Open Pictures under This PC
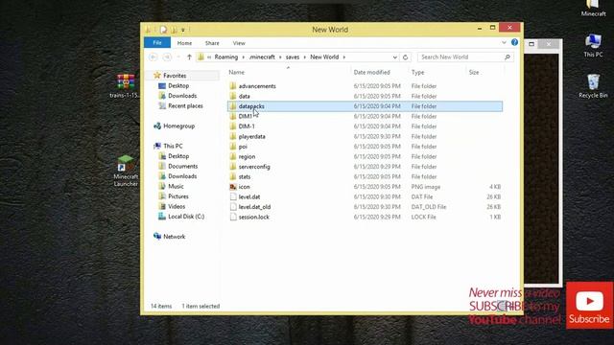The image size is (614, 345). coord(178,196)
